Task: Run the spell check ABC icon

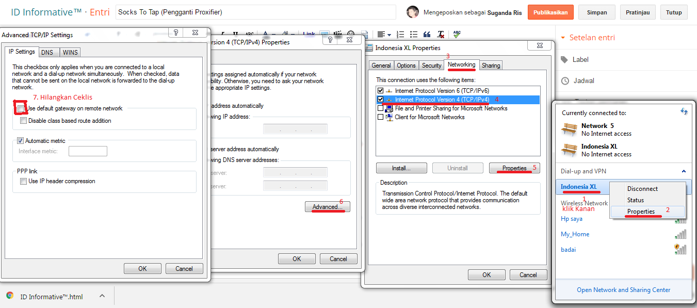Action: [457, 34]
